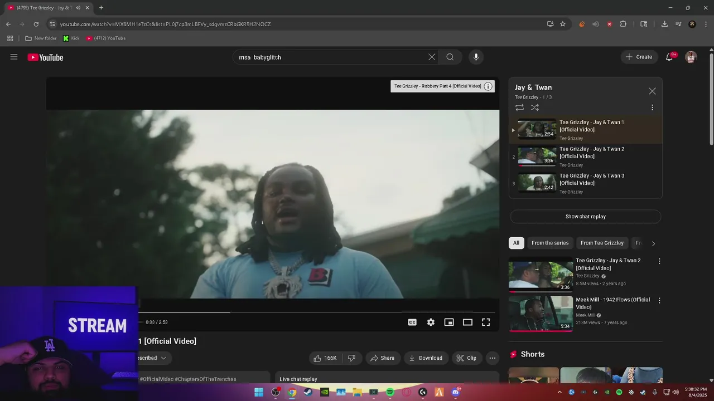Go to the YouTube home logo
The width and height of the screenshot is (714, 401).
pos(45,57)
